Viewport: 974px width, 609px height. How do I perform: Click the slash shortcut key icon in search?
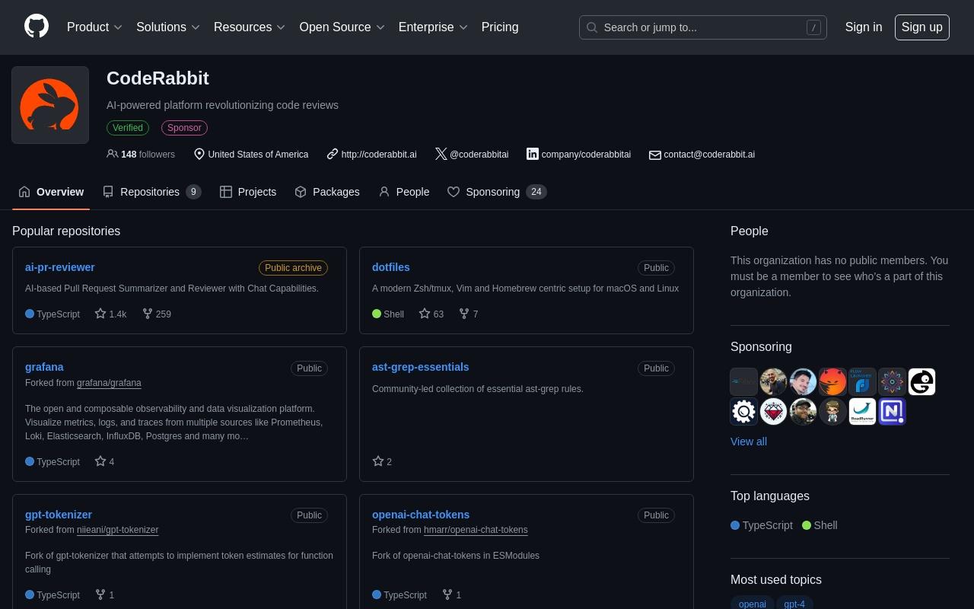click(813, 27)
